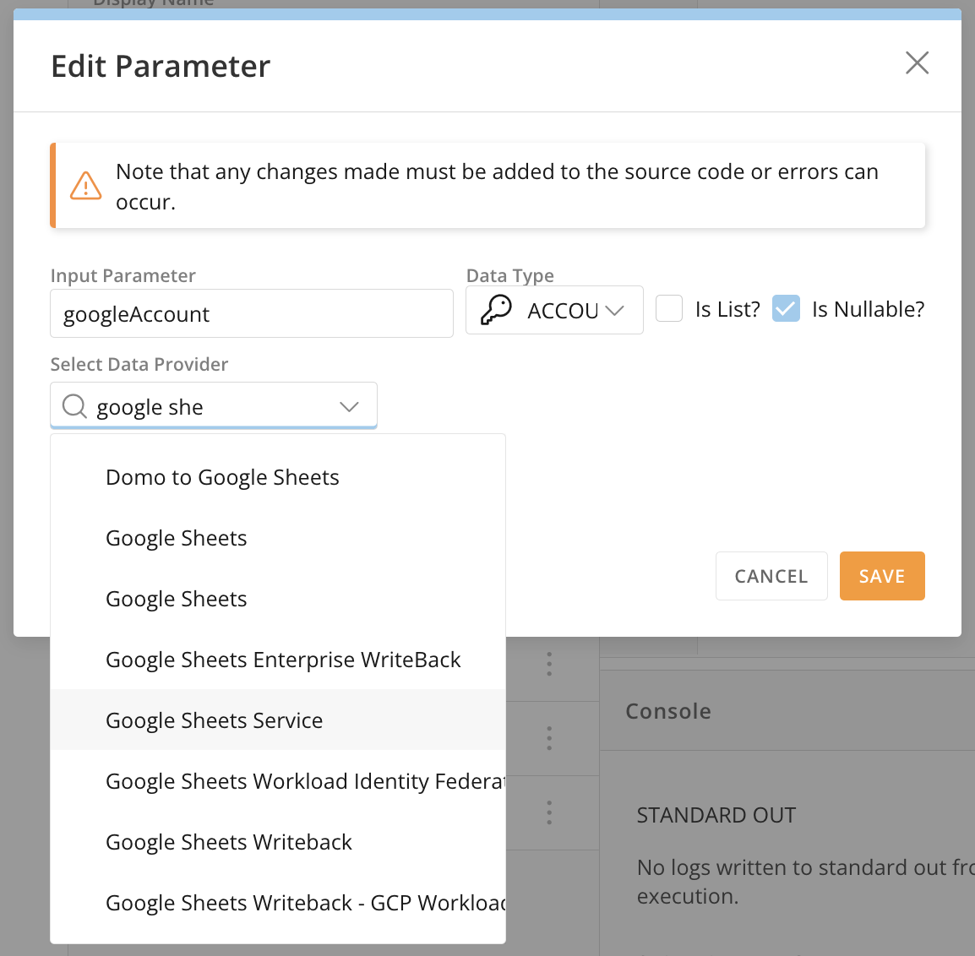Click the Input Parameter label
Viewport: 975px width, 956px height.
pyautogui.click(x=123, y=275)
